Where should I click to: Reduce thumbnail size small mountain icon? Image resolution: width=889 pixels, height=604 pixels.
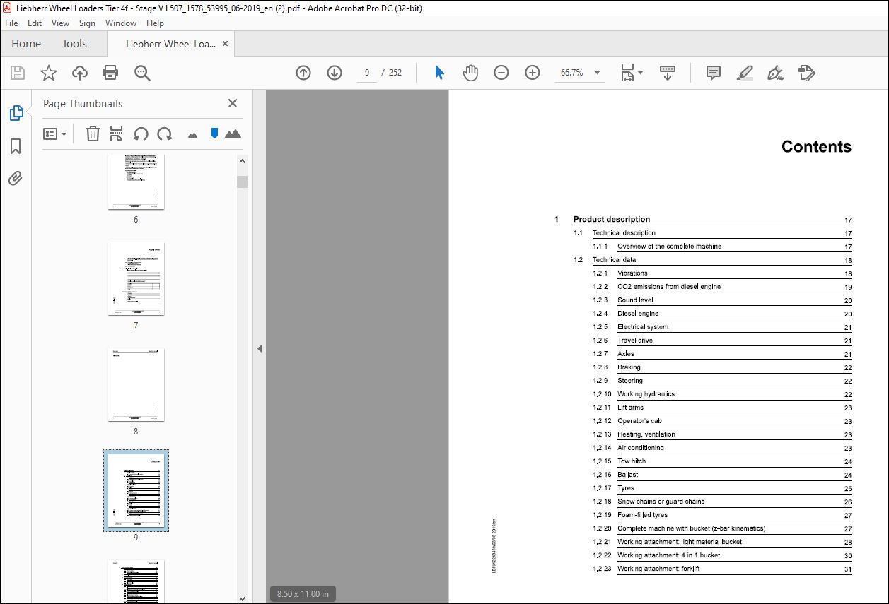(192, 135)
